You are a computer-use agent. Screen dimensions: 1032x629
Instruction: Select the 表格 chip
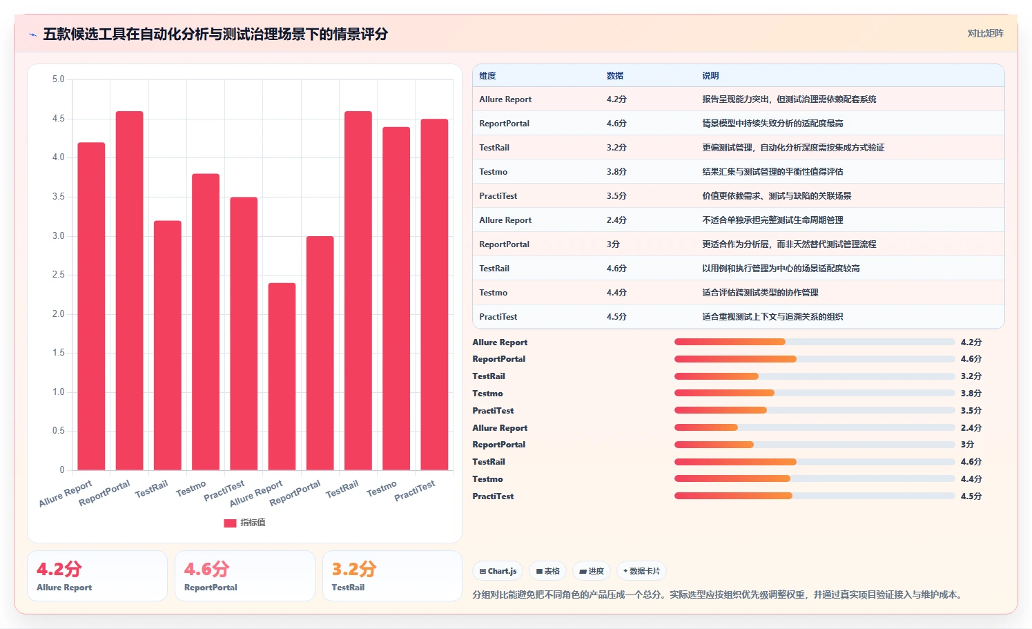pos(548,571)
